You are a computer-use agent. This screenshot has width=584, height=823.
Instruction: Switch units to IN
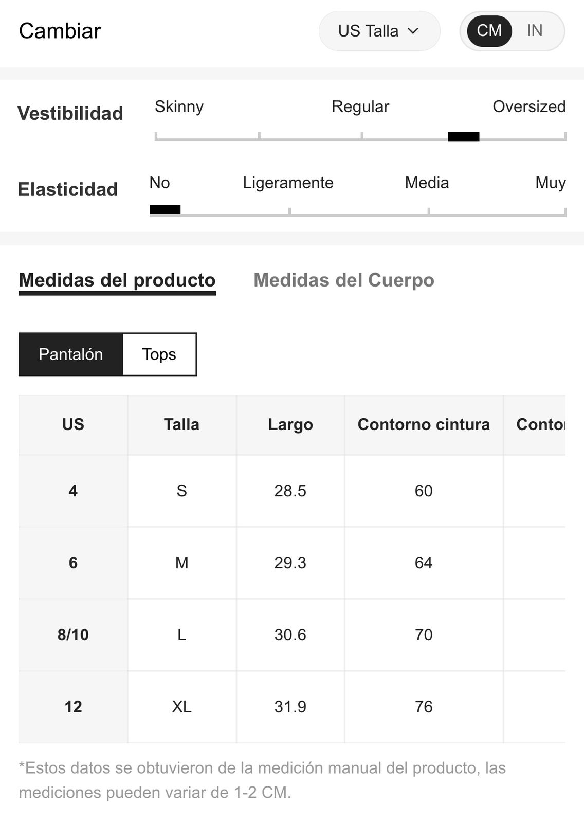pos(535,31)
